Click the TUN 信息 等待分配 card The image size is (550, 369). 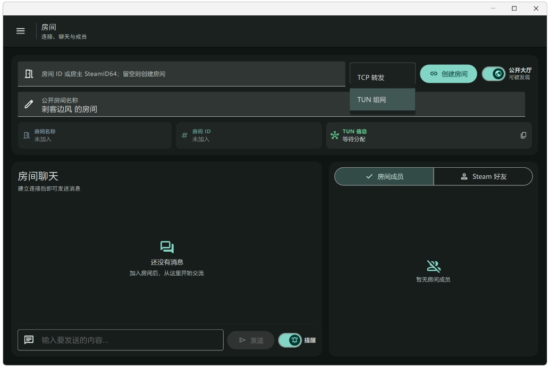click(429, 135)
